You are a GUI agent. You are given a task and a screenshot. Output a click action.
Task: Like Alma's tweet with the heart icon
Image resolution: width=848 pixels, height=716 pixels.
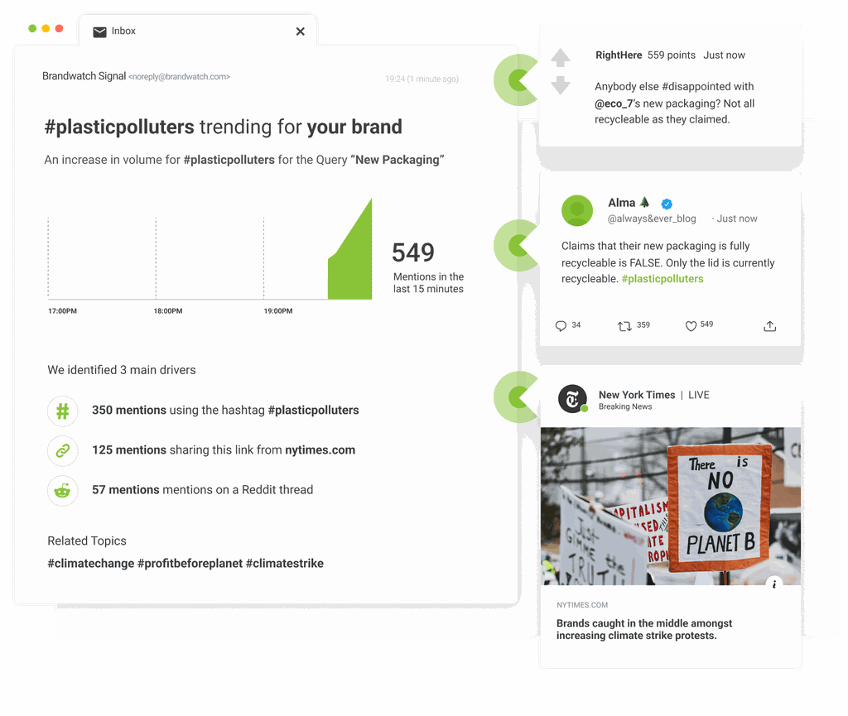pyautogui.click(x=691, y=326)
